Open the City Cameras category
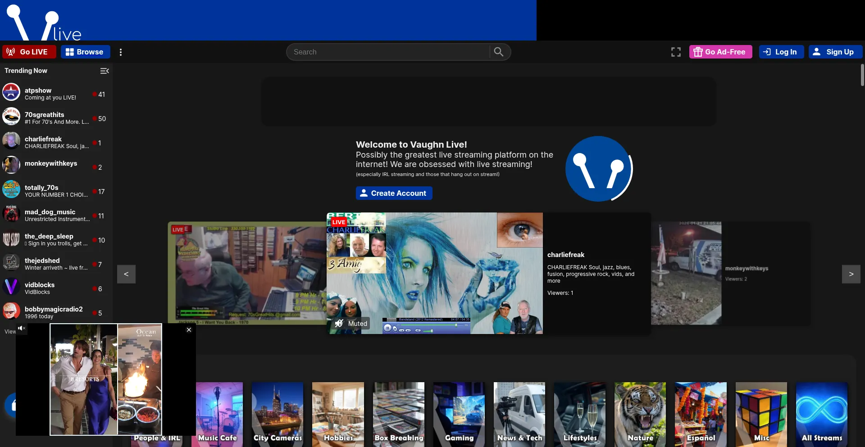 click(x=278, y=415)
